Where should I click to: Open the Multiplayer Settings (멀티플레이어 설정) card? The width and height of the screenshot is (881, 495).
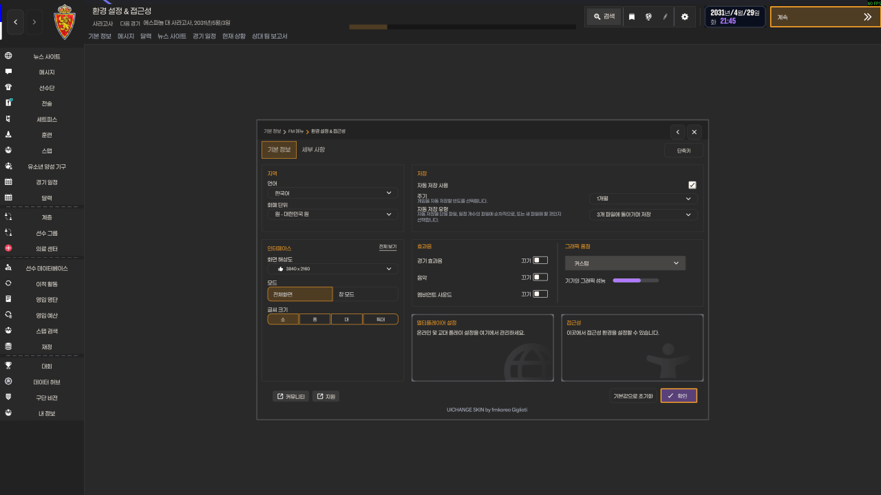482,348
